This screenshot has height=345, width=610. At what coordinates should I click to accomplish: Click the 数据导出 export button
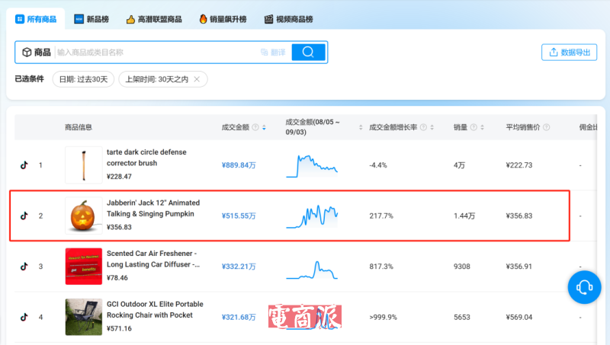click(569, 53)
